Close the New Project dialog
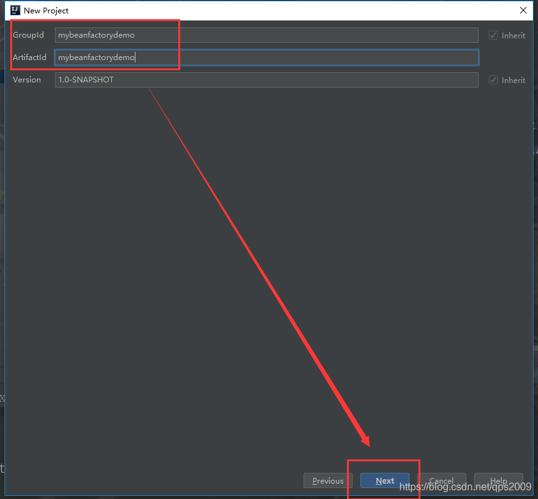 point(523,10)
